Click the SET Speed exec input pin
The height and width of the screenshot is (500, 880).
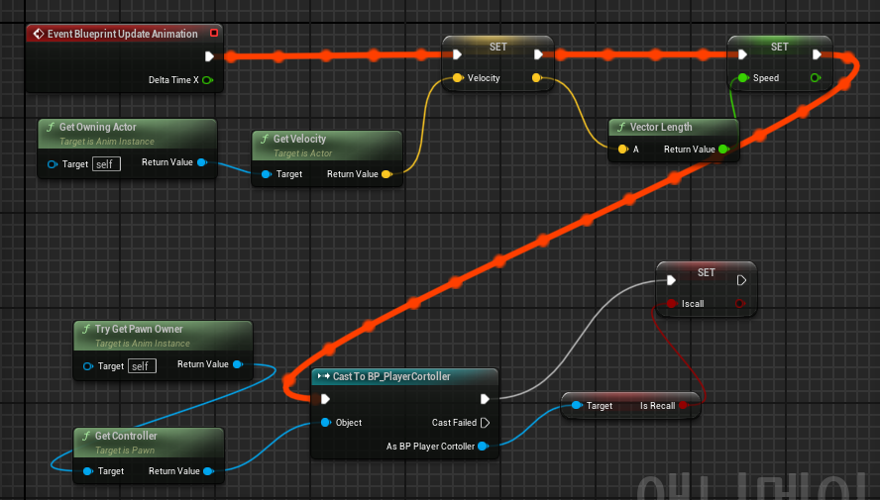click(742, 54)
